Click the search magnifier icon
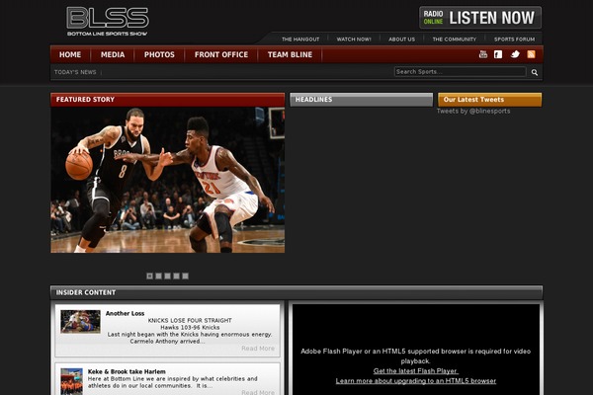 point(535,72)
